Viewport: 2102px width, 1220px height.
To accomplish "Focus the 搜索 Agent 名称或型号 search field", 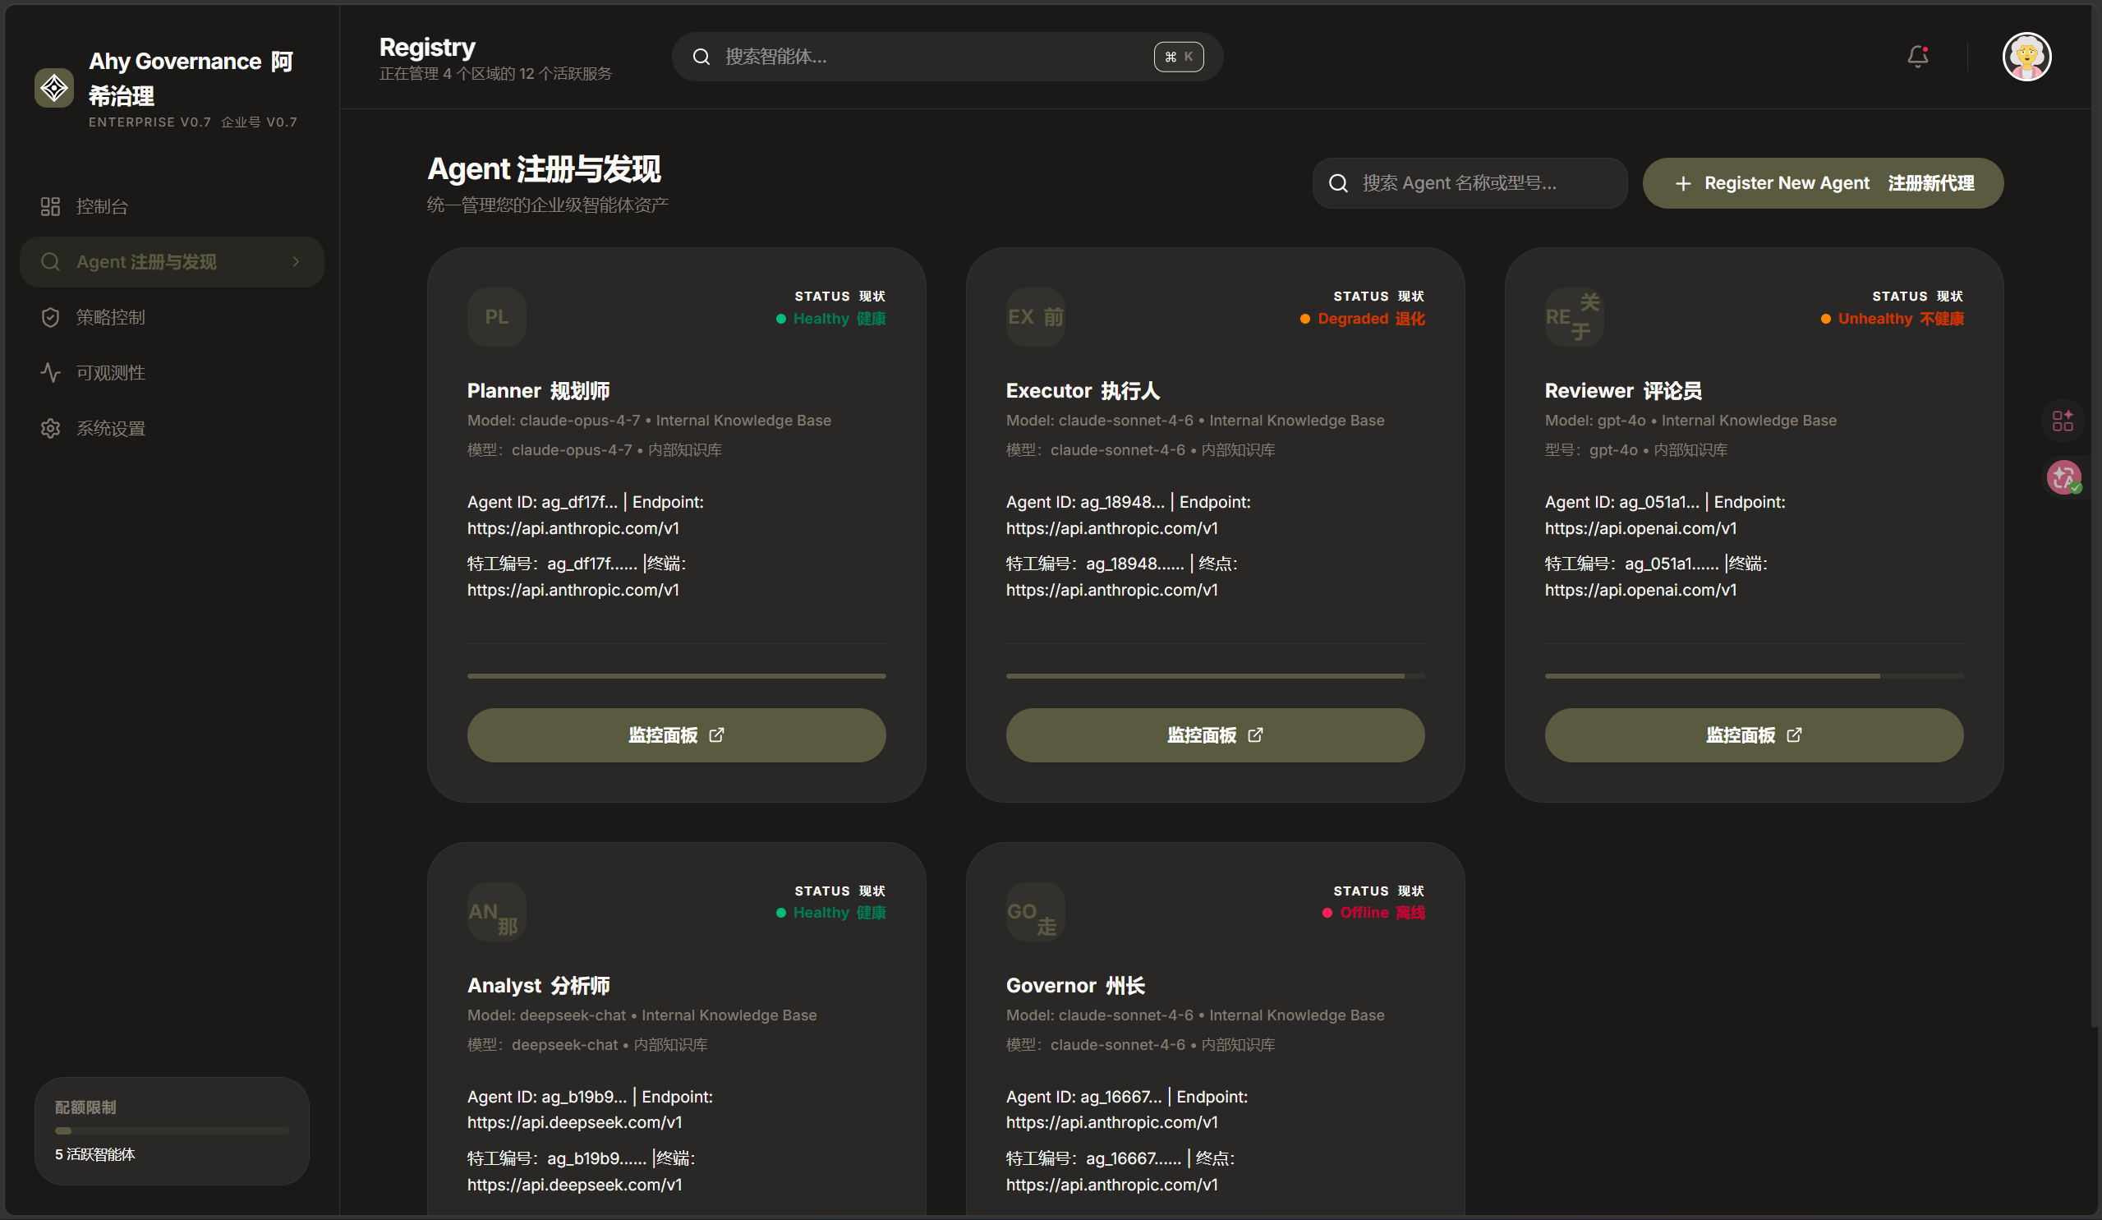I will pyautogui.click(x=1470, y=182).
